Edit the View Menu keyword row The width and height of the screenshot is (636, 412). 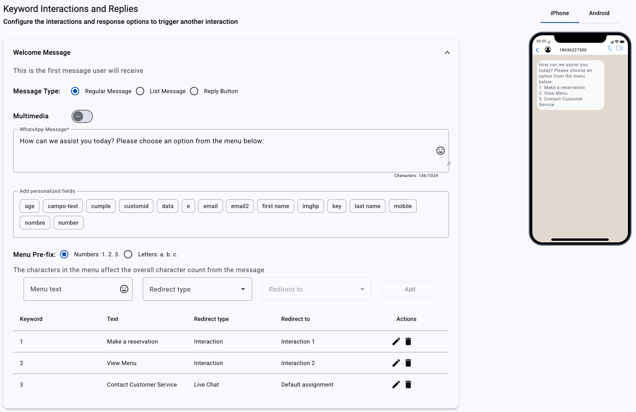click(396, 363)
